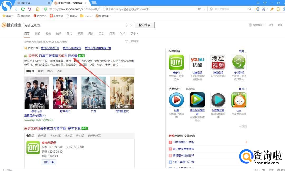Open the 优酷 client software icon
Viewport: 285px width, 171px height.
coord(176,100)
